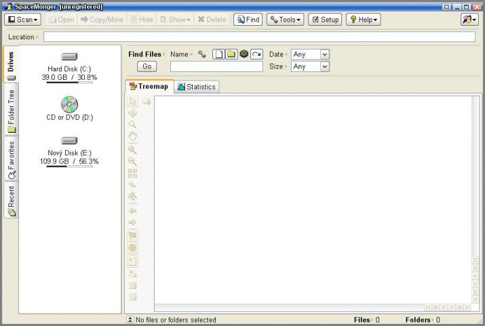Click the status bar expand icon
The image size is (485, 326).
pos(130,320)
